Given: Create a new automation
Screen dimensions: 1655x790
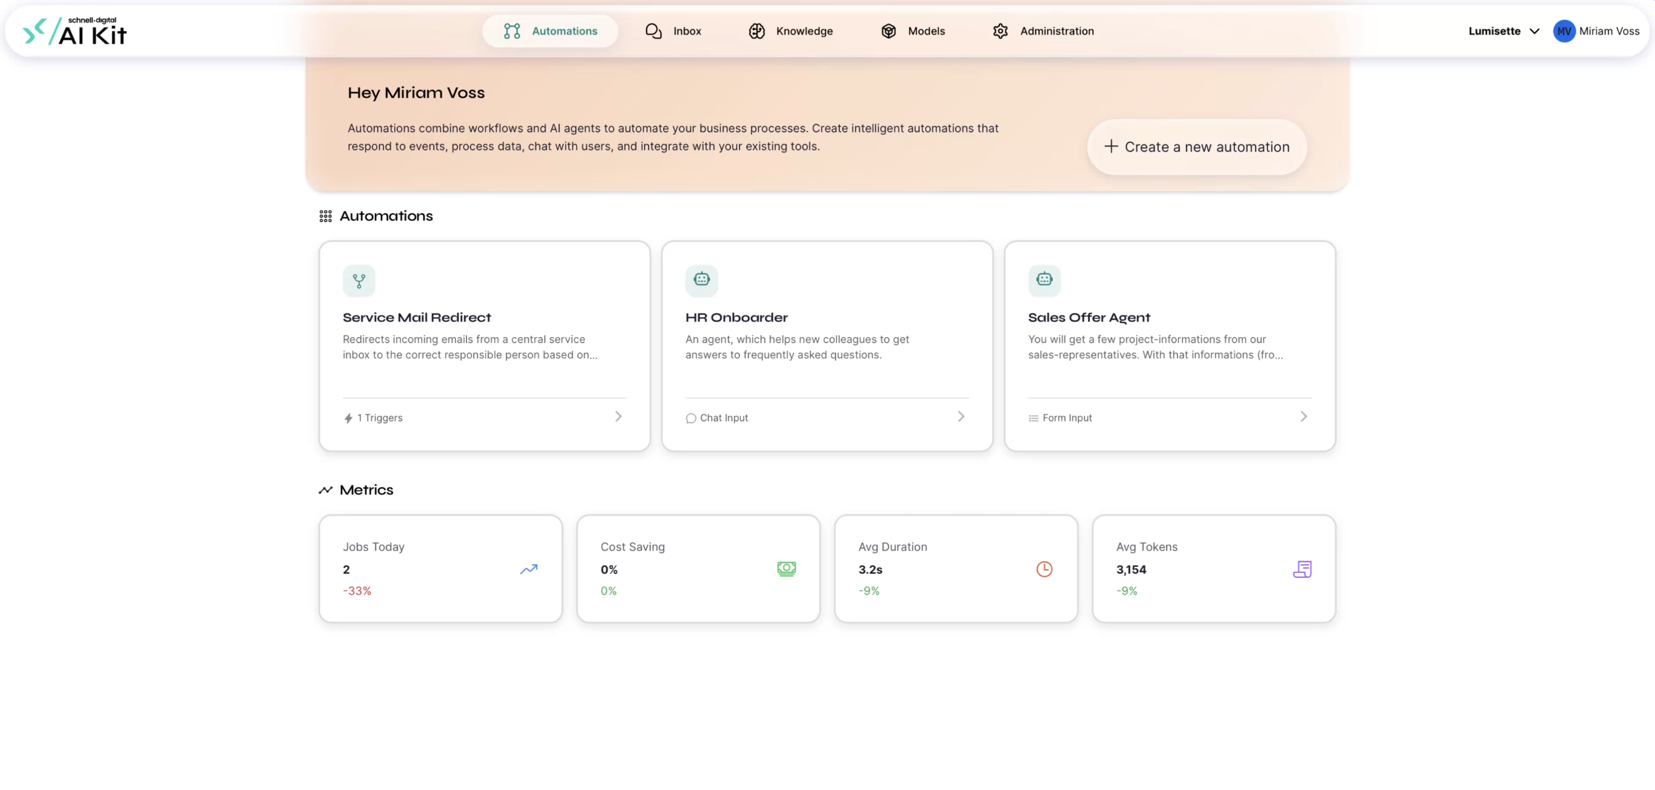Looking at the screenshot, I should 1196,147.
